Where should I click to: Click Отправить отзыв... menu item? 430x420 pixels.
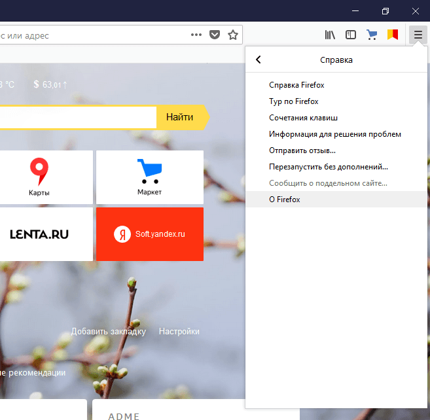pos(336,150)
